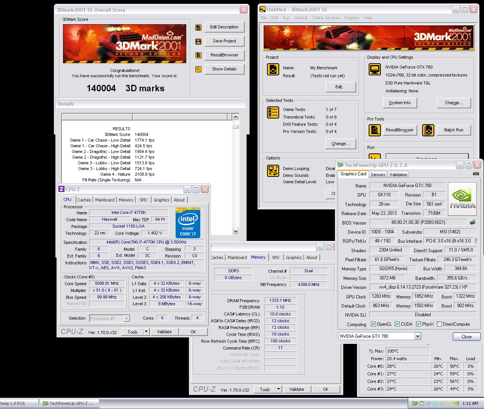This screenshot has width=484, height=409.
Task: Click the TechPowerUp GPU-Z taskbar button
Action: 69,404
